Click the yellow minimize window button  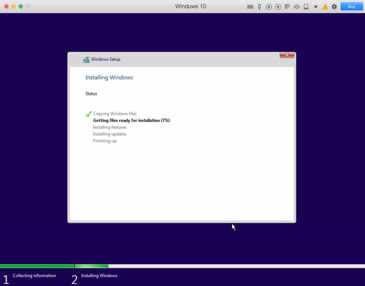(x=14, y=6)
